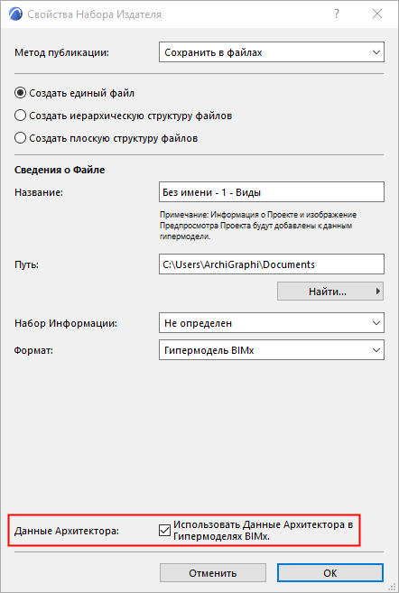Screen dimensions: 399x593
Task: Click the ArchiCAD logo in title bar
Action: (15, 14)
